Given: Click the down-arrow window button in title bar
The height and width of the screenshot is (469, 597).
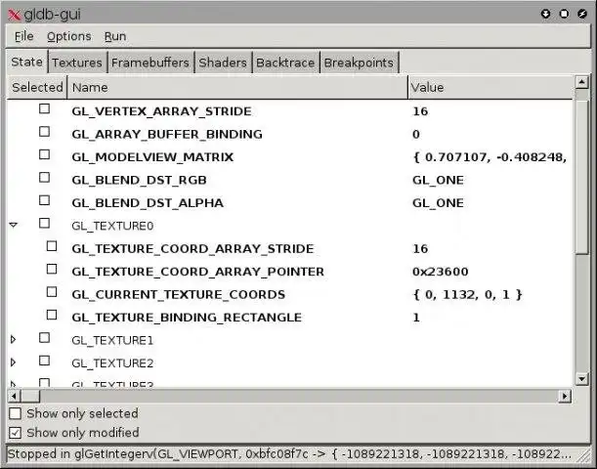Looking at the screenshot, I should (545, 14).
